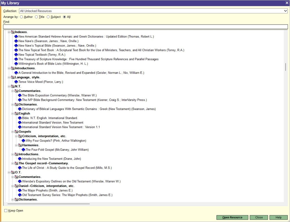
Task: Click the horizontal scrollbar thumb
Action: click(x=48, y=204)
